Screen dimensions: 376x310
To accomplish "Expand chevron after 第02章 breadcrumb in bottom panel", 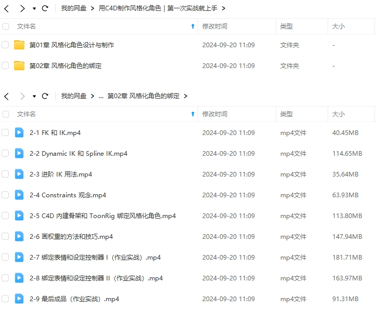I will tap(185, 97).
